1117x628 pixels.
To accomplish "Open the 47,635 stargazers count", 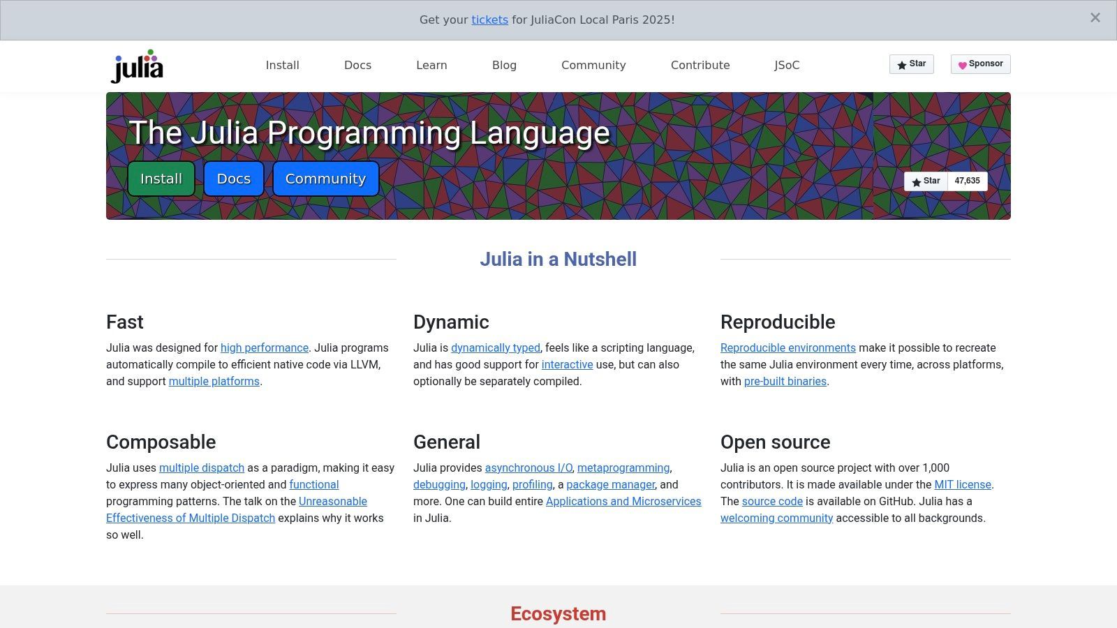I will 967,181.
